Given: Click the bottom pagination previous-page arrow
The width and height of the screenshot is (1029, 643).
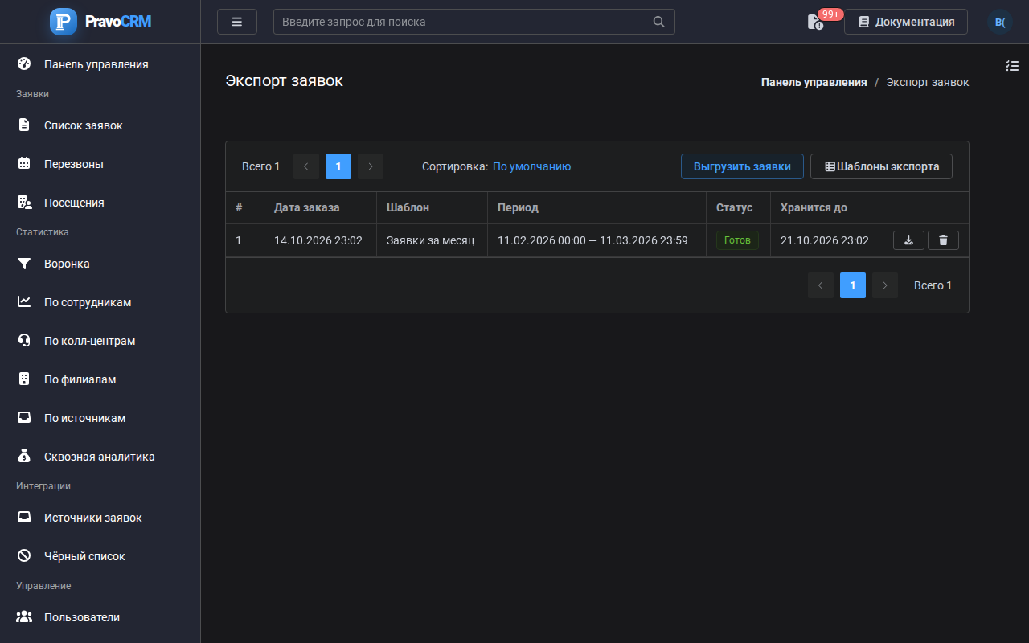Looking at the screenshot, I should coord(821,285).
